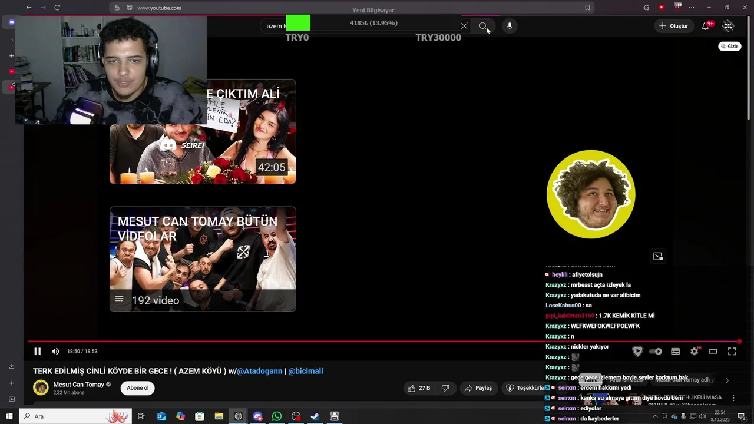Open downloads icon in browser sidebar

point(11,366)
